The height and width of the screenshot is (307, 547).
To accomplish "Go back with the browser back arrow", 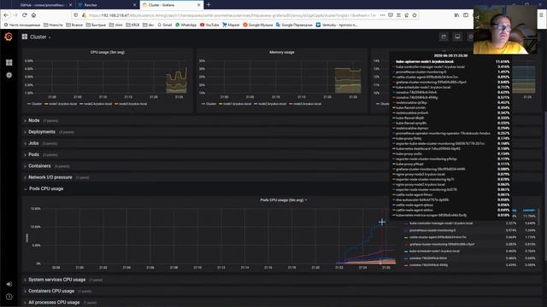I will tap(6, 15).
